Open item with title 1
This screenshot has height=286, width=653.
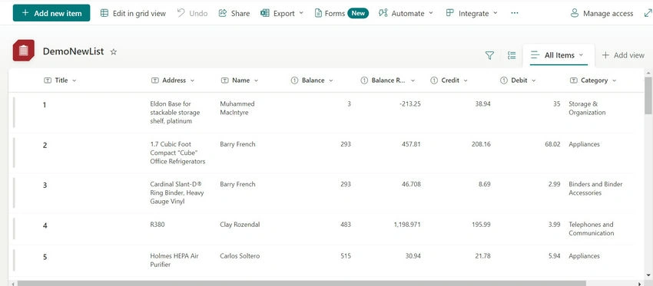[x=44, y=105]
